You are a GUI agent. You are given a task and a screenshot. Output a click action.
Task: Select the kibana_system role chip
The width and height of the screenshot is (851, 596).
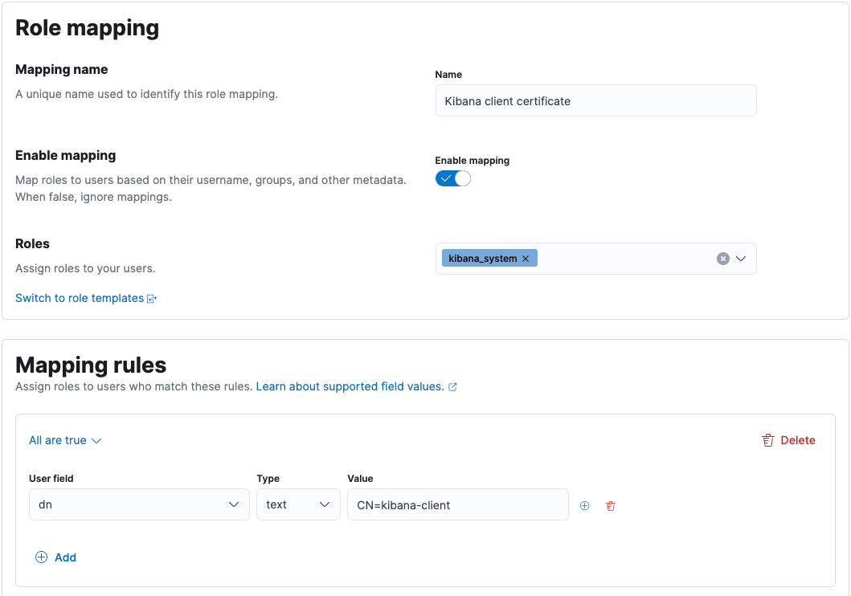click(x=482, y=258)
